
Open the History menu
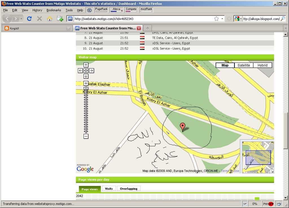(37, 10)
